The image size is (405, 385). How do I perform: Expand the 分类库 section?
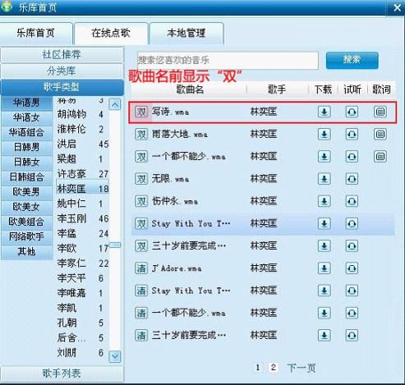(62, 71)
